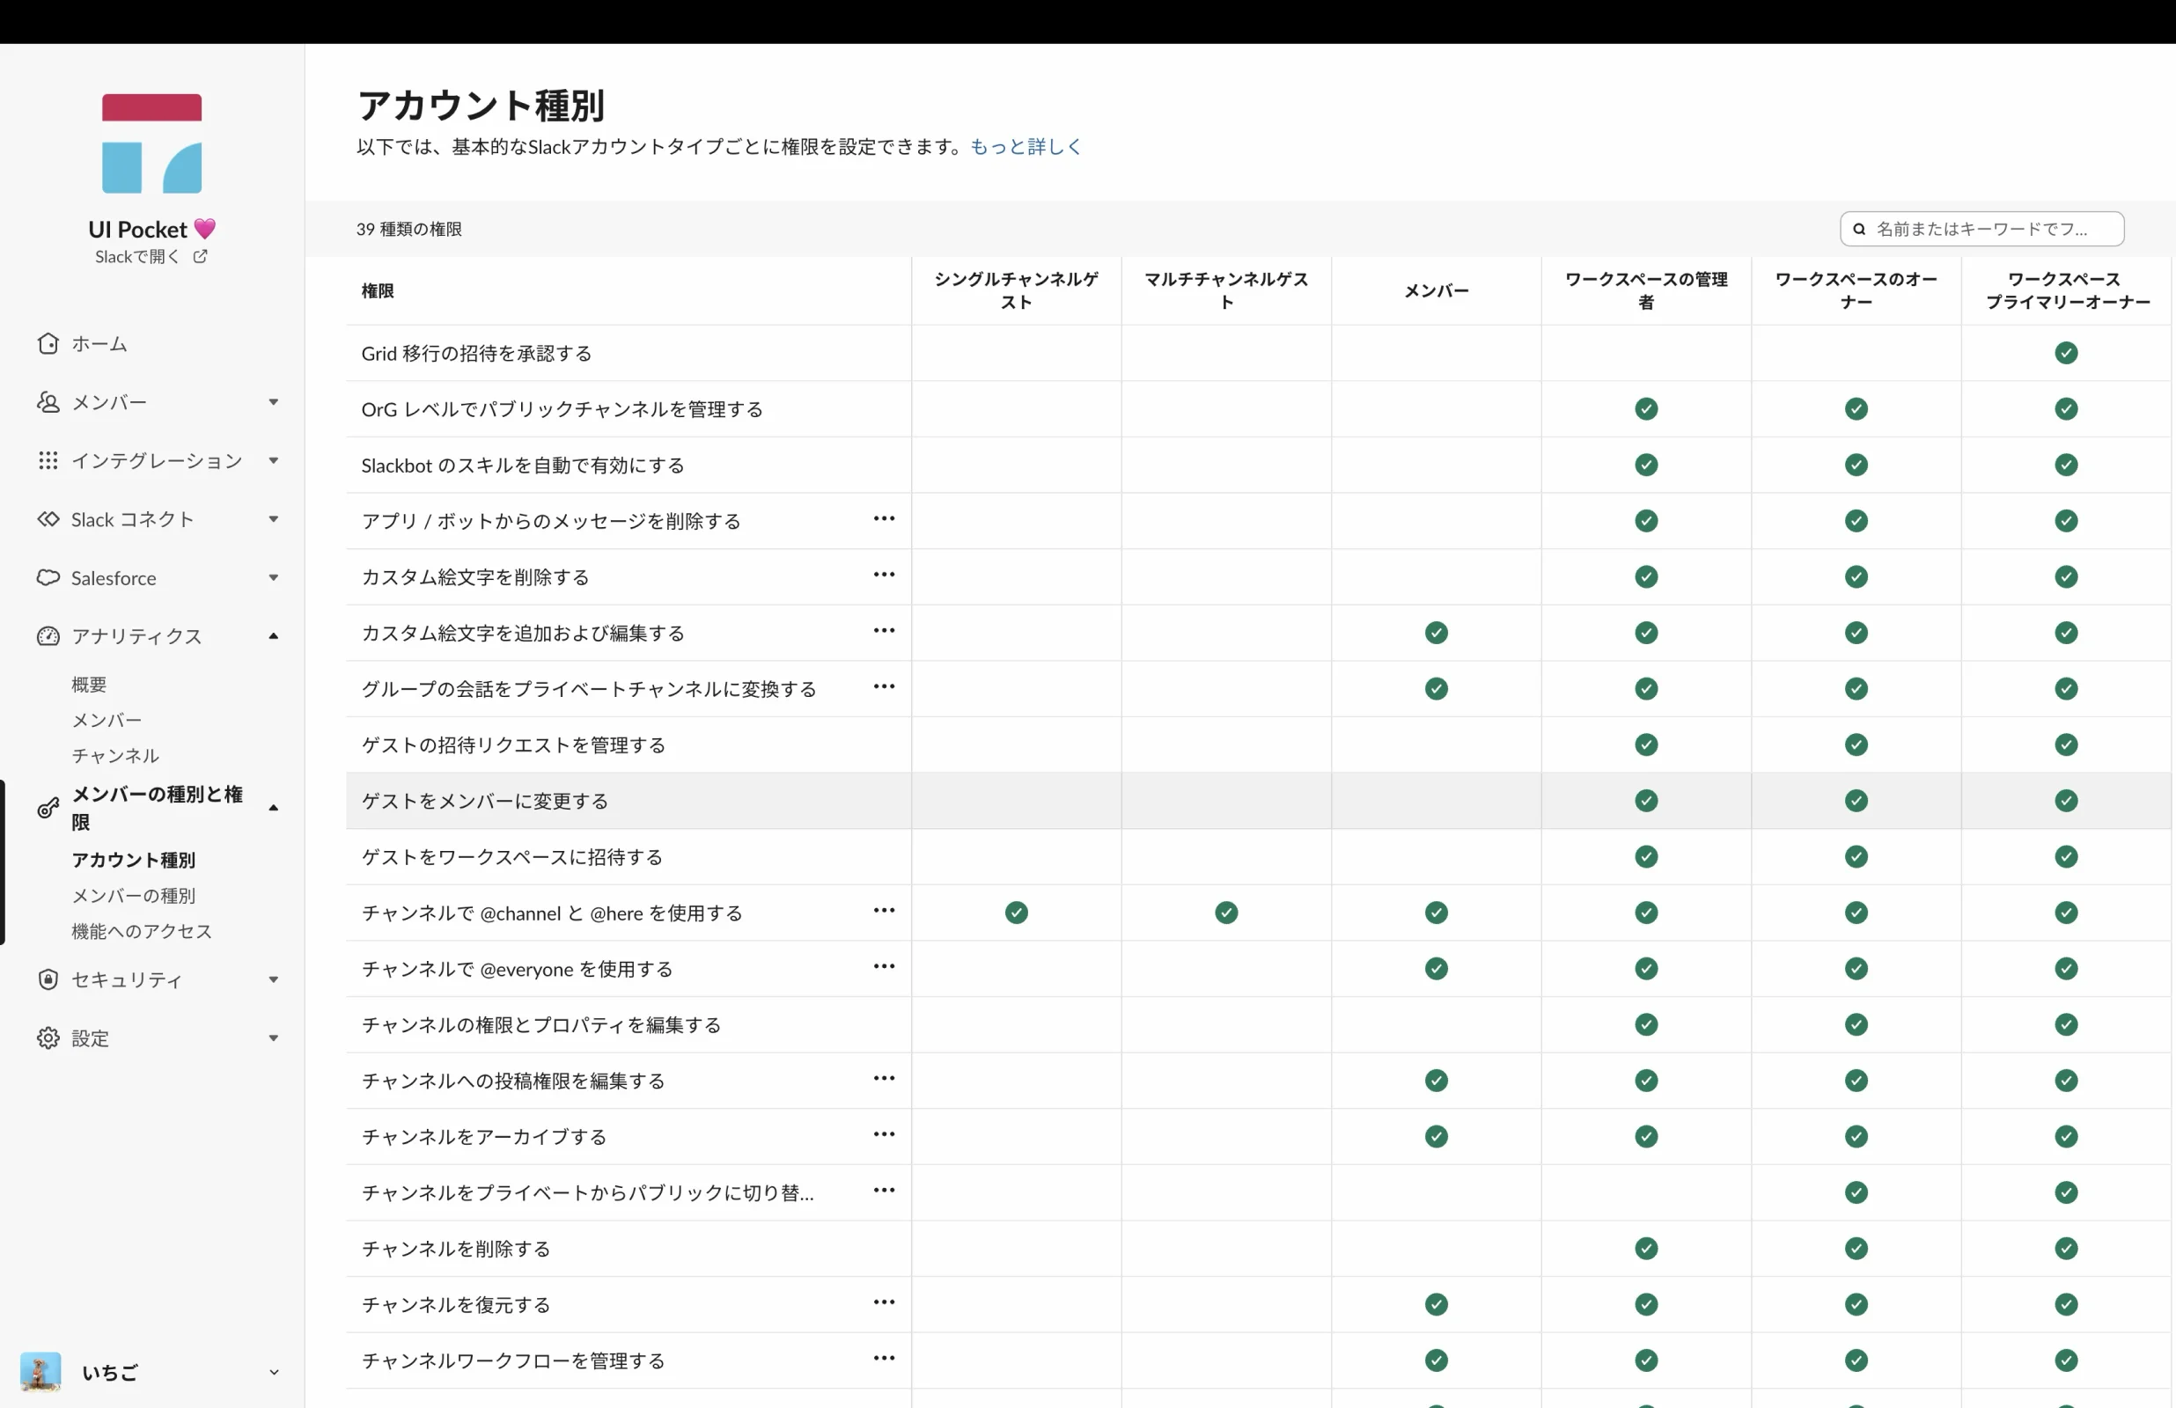
Task: Open the external link icon beside Slackで開く
Action: 200,257
